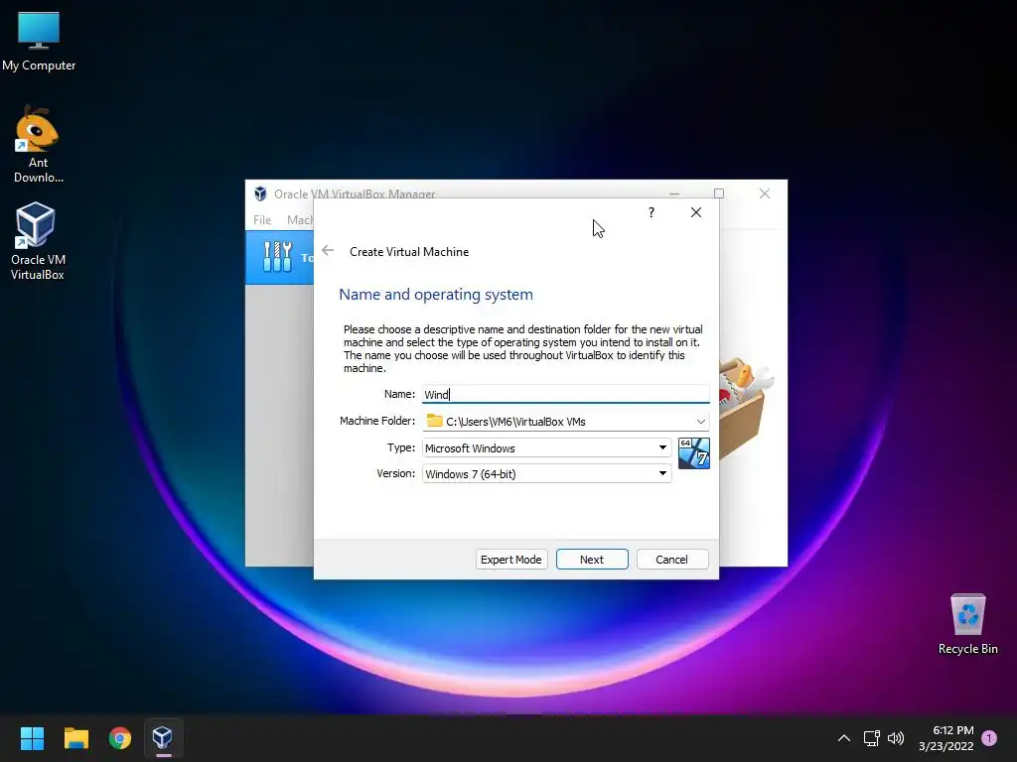Click the back arrow in Create Virtual Machine dialog
The image size is (1017, 762).
328,251
